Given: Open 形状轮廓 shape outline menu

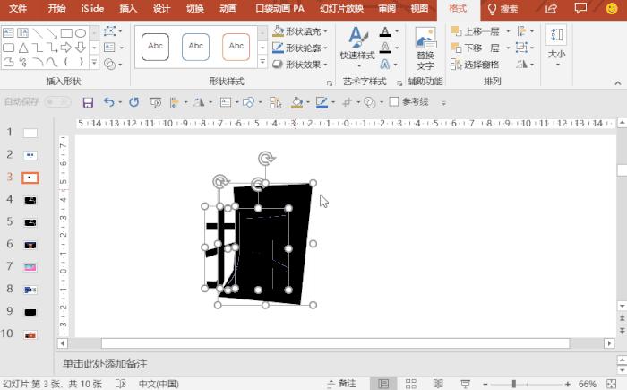Looking at the screenshot, I should pos(300,48).
